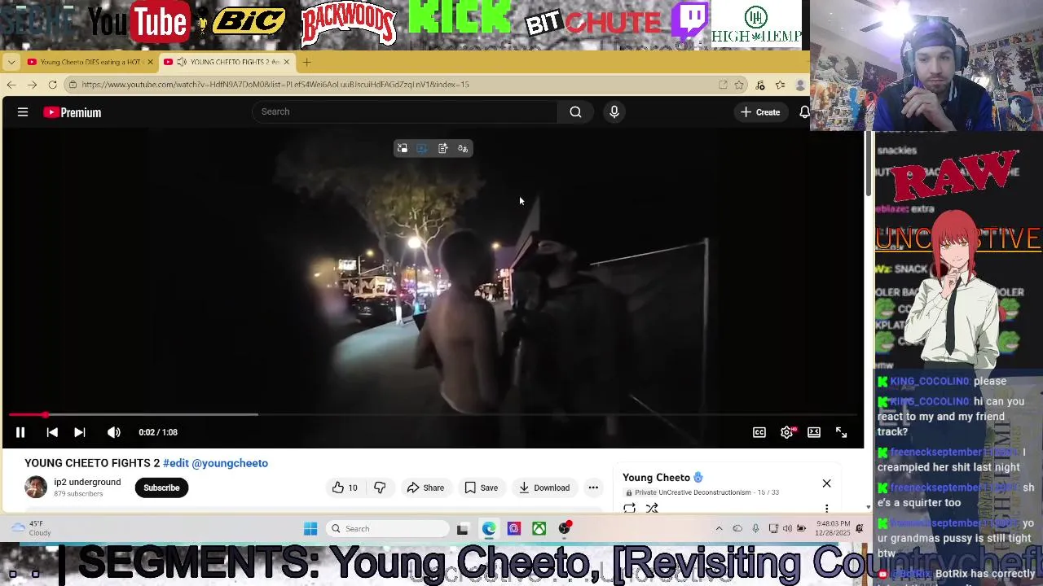The image size is (1043, 586).
Task: Close the Young Cheeto playlist panel
Action: click(826, 483)
